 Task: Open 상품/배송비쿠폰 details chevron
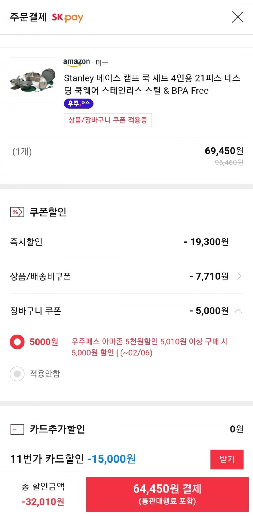(239, 276)
